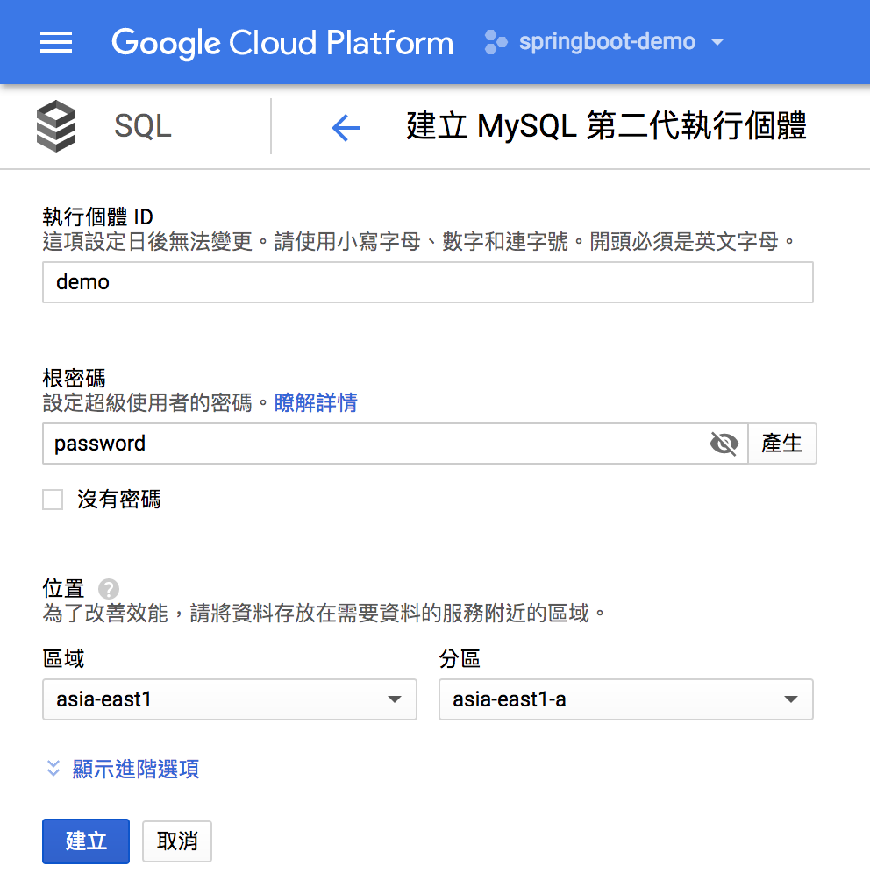
Task: Open the 分區 asia-east1-a dropdown
Action: [625, 699]
